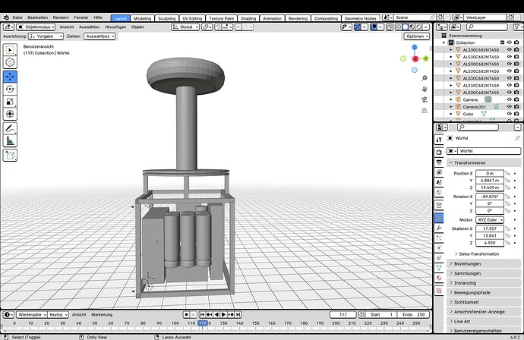The height and width of the screenshot is (340, 524).
Task: Open the Wiedergabe dropdown in timeline
Action: coord(31,315)
